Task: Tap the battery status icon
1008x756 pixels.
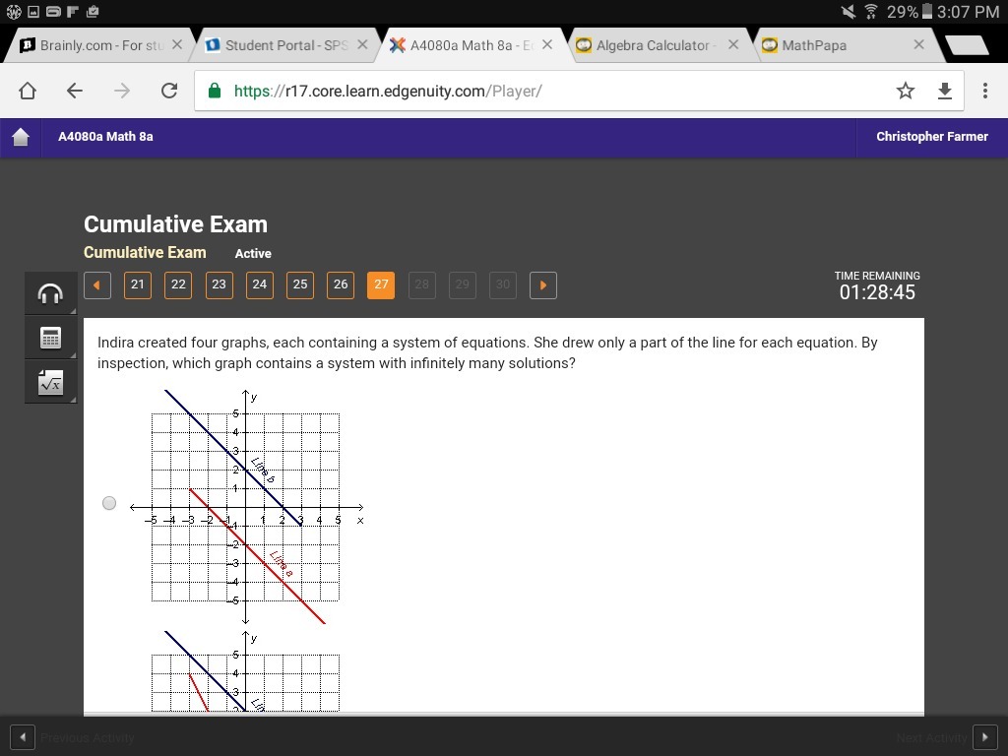Action: (927, 12)
